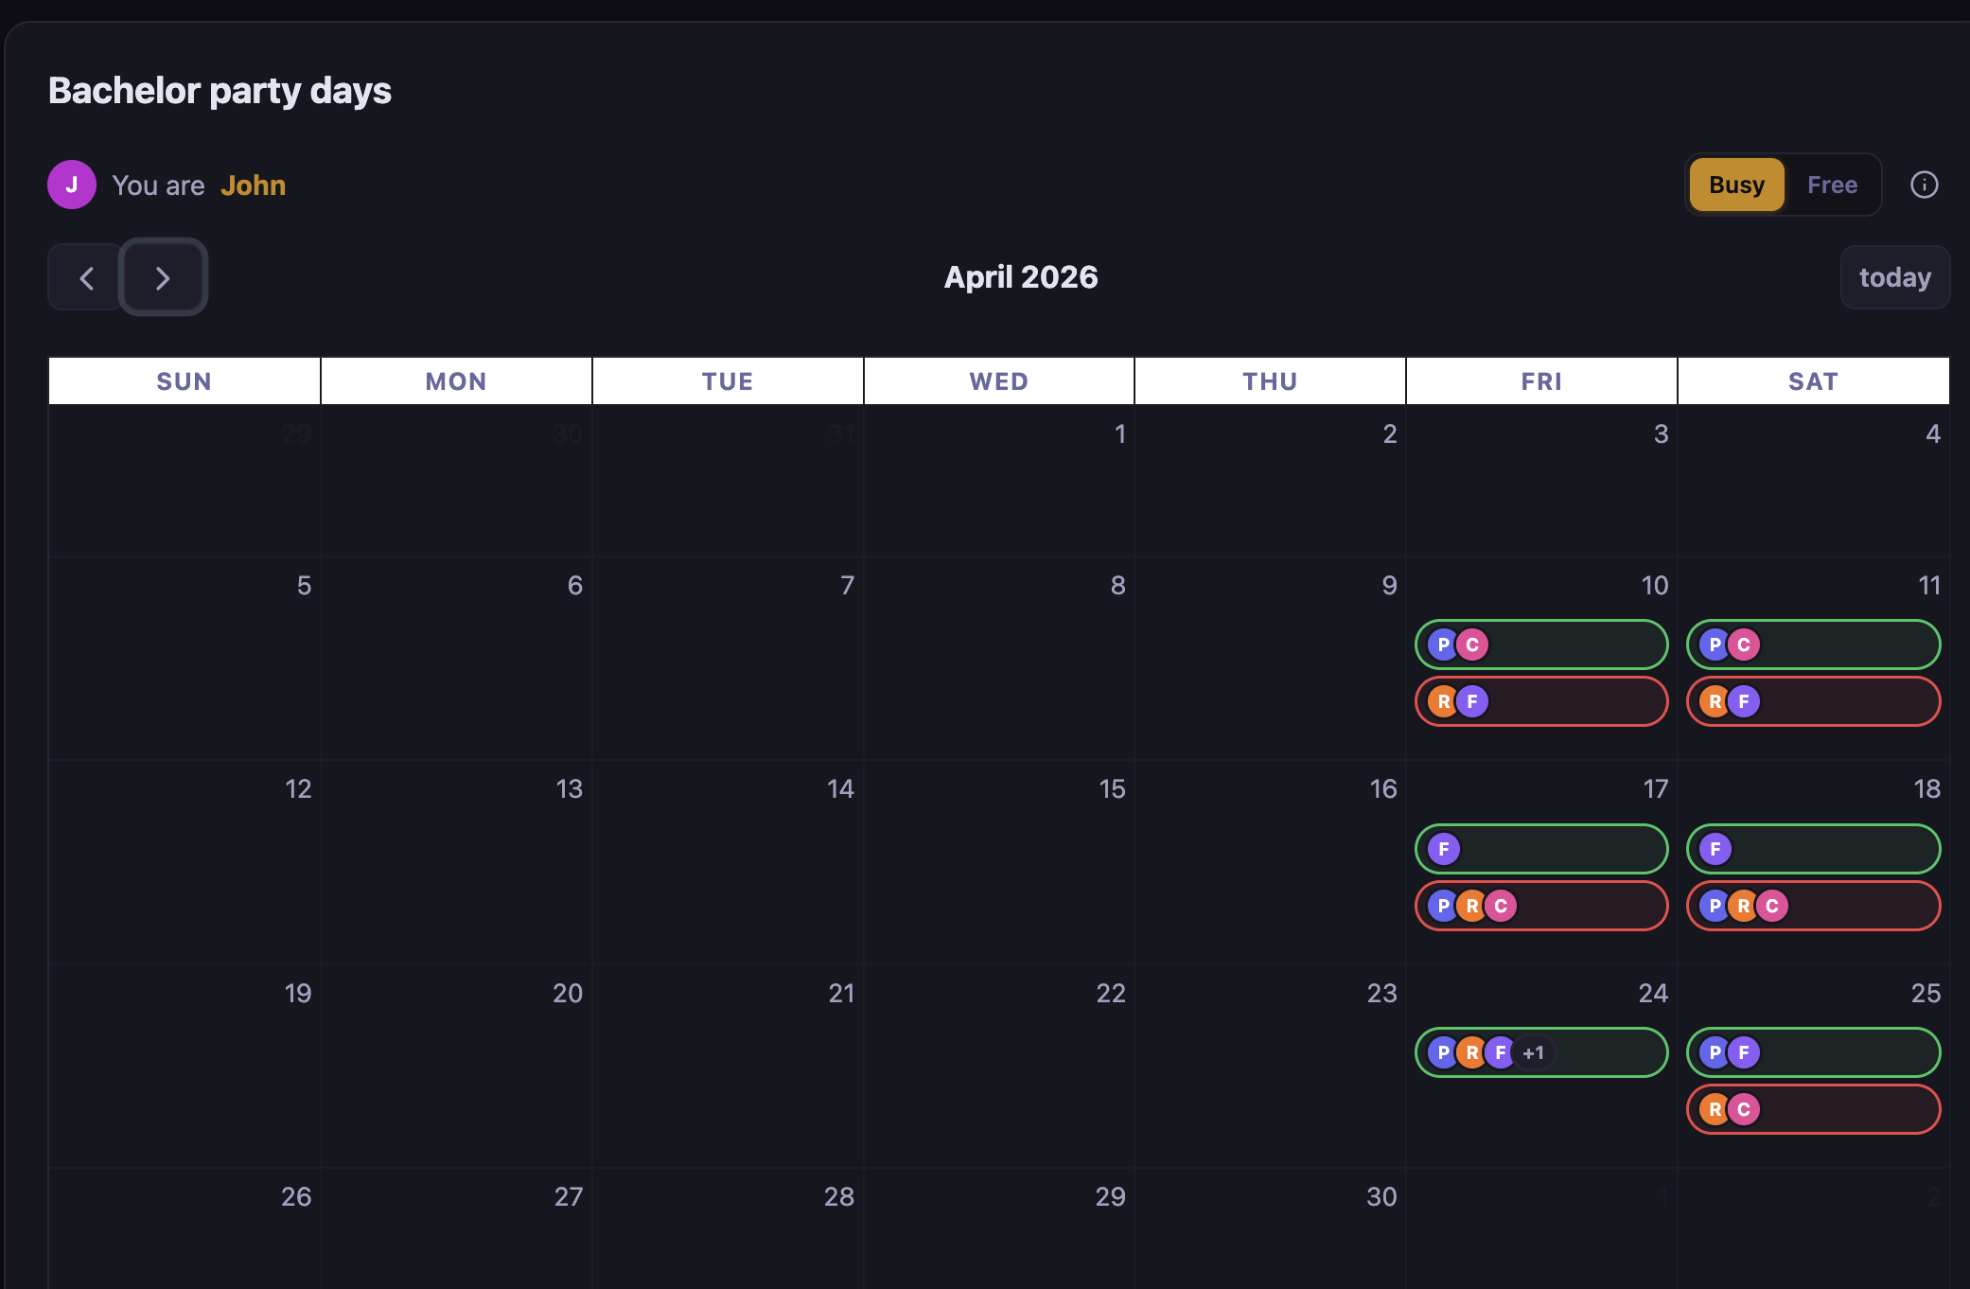The width and height of the screenshot is (1970, 1289).
Task: Click the R avatar in April 18's red pill
Action: pos(1744,906)
